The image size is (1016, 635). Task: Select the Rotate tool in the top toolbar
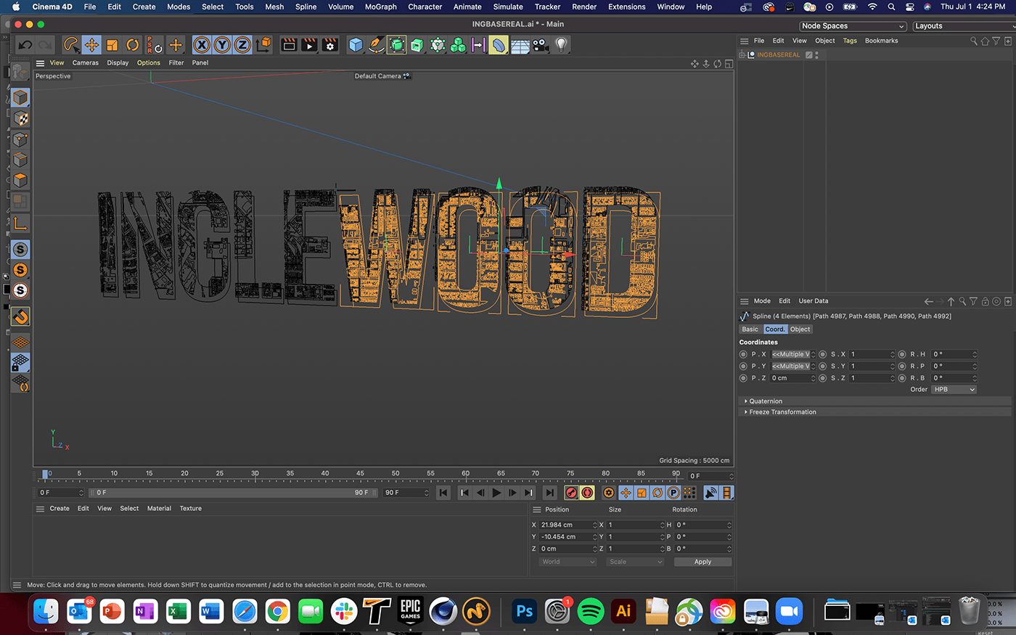pyautogui.click(x=132, y=45)
